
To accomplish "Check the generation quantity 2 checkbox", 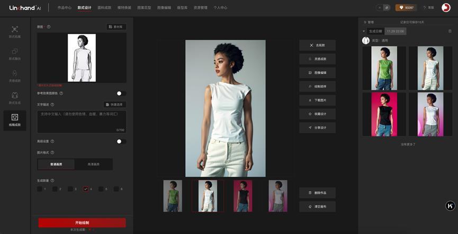I will tap(55, 189).
